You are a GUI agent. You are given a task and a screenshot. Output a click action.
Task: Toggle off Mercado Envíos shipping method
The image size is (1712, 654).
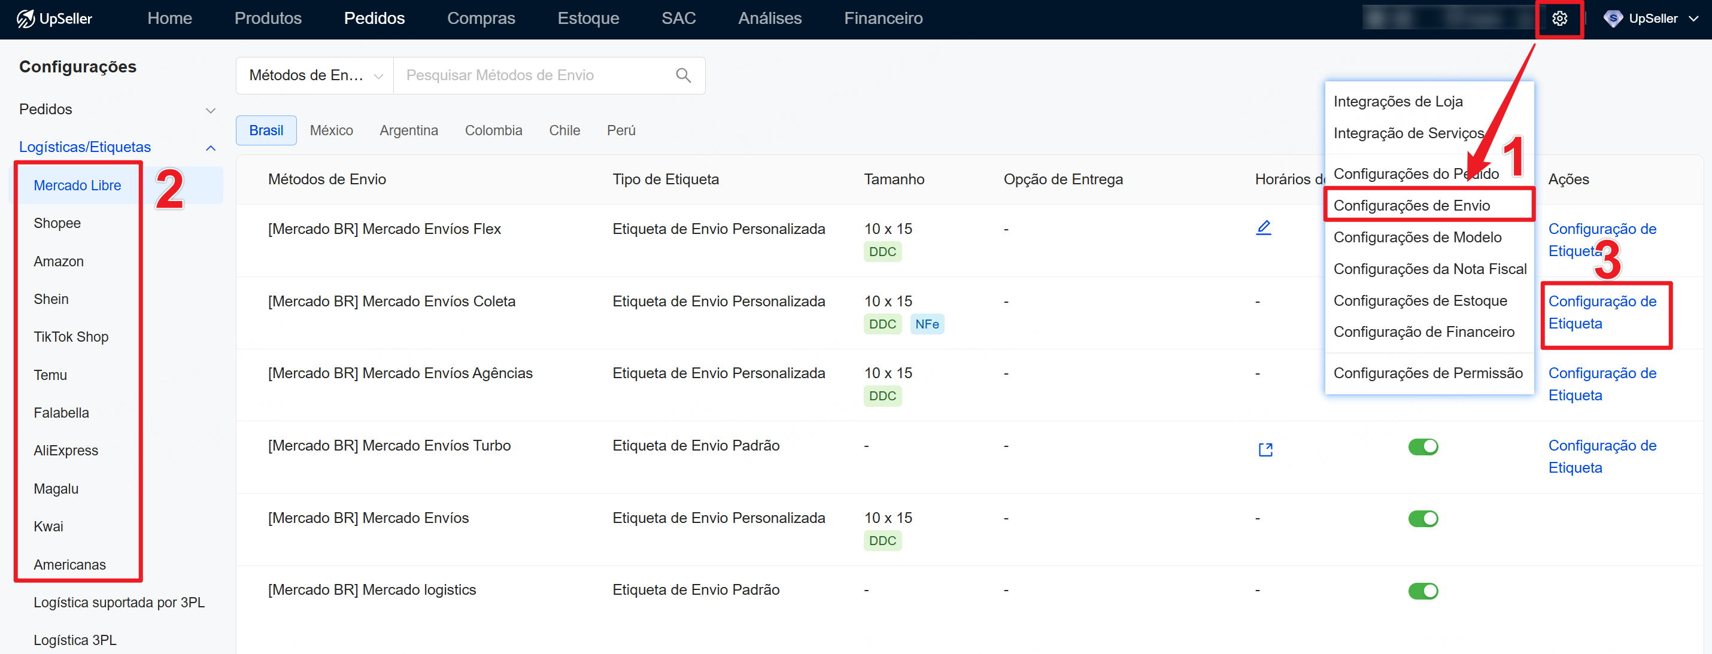point(1422,518)
